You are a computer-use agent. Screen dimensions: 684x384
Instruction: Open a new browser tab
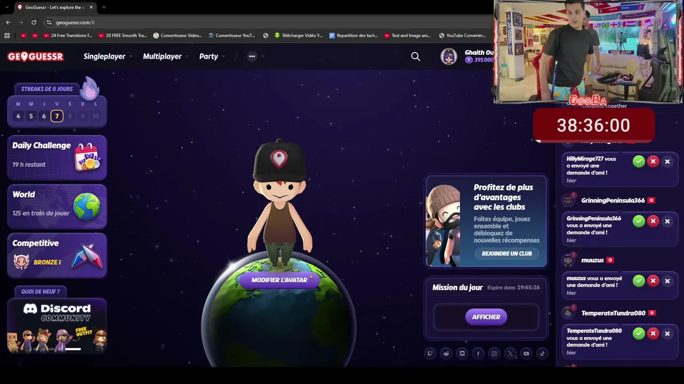pos(104,7)
